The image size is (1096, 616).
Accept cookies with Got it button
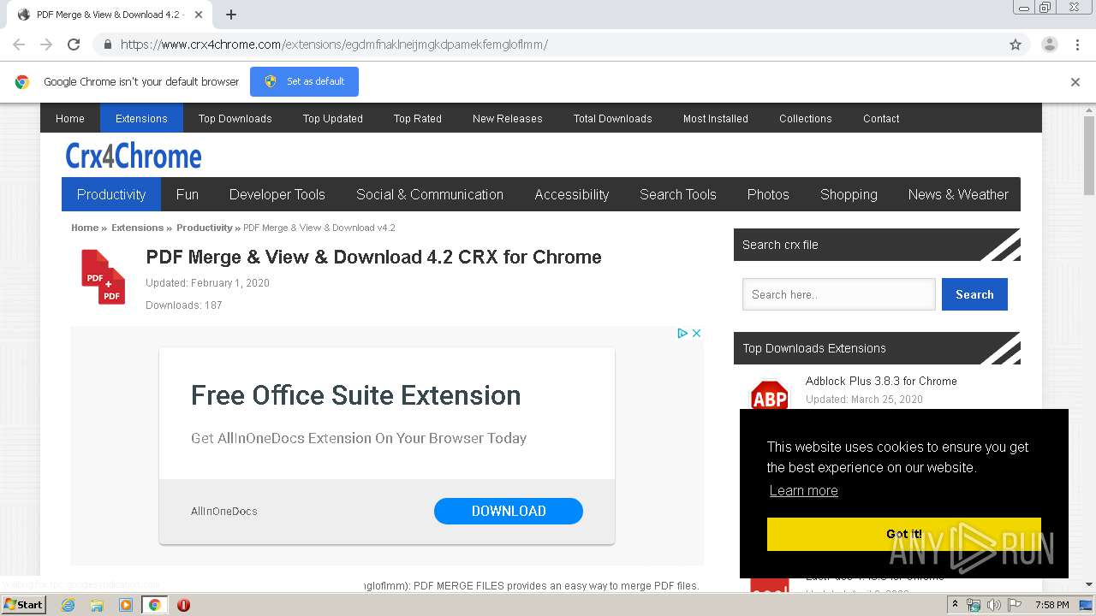[904, 534]
